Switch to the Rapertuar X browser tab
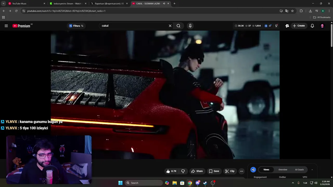The image size is (333, 187). pos(109,4)
